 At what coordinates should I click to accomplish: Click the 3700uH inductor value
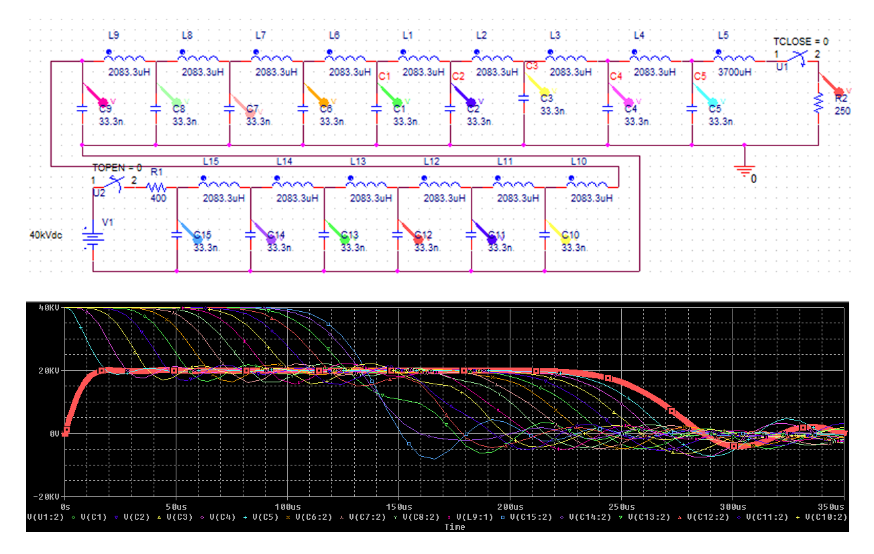point(734,71)
